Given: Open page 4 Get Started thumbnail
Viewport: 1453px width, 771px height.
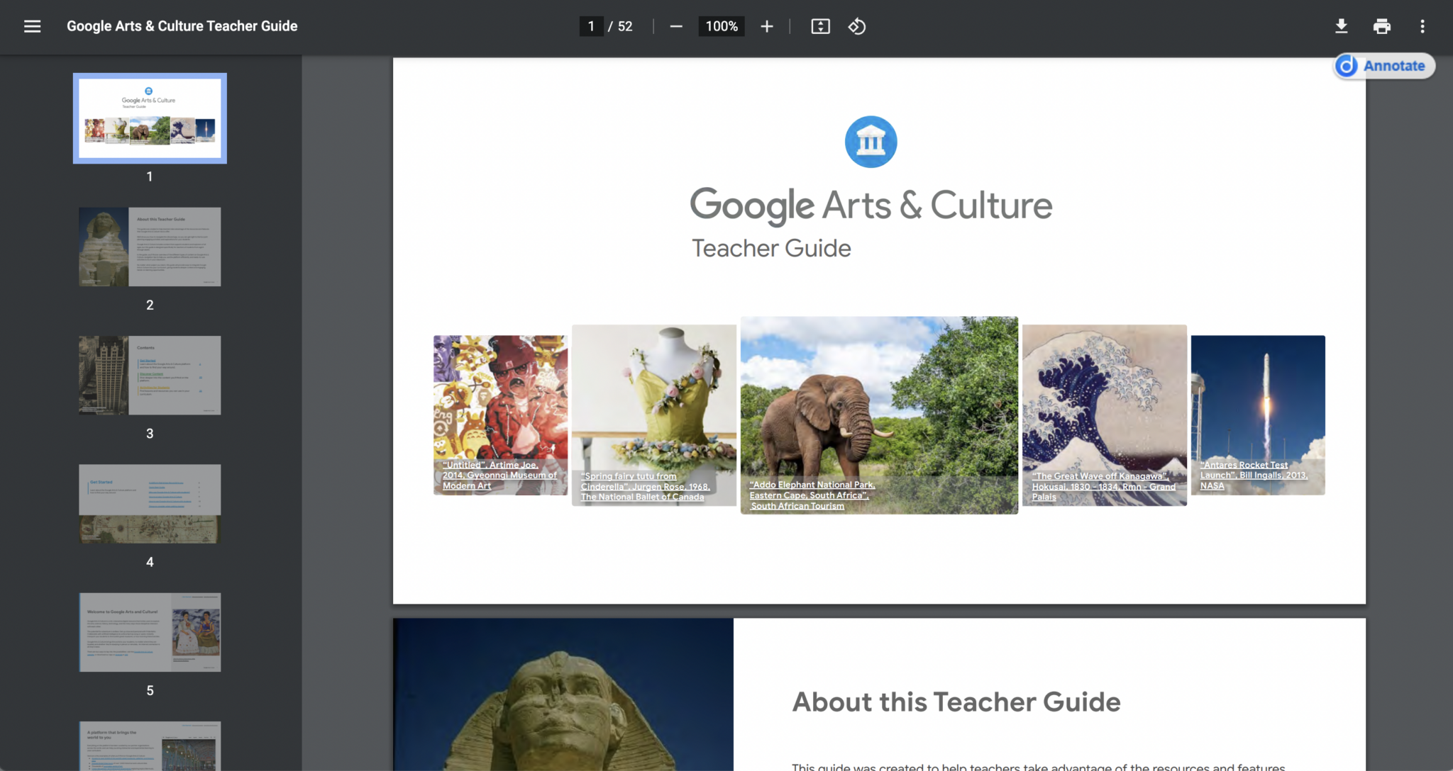Looking at the screenshot, I should coord(150,504).
